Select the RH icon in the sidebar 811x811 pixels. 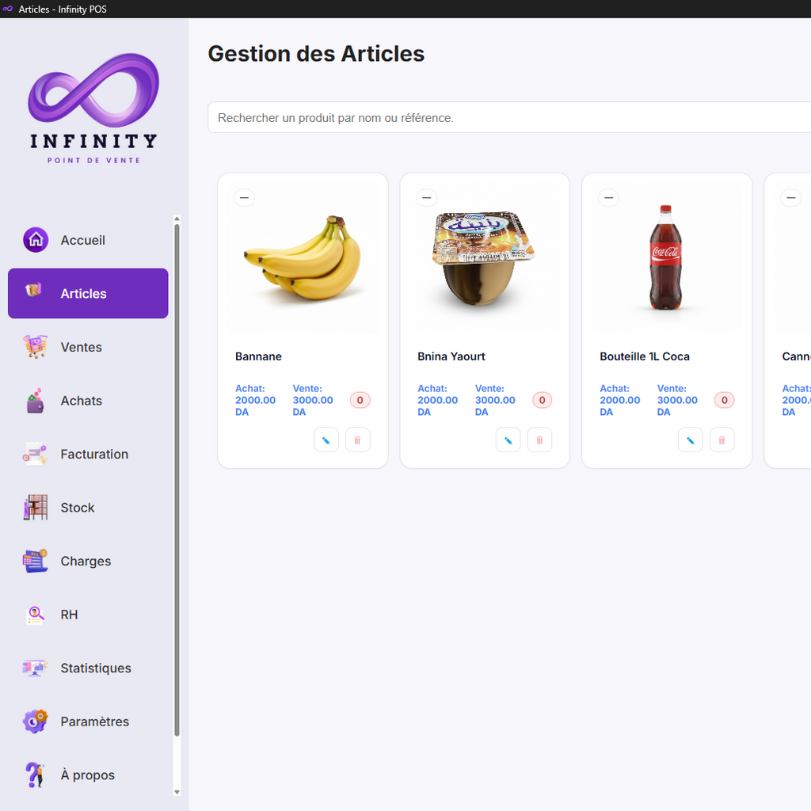[35, 615]
